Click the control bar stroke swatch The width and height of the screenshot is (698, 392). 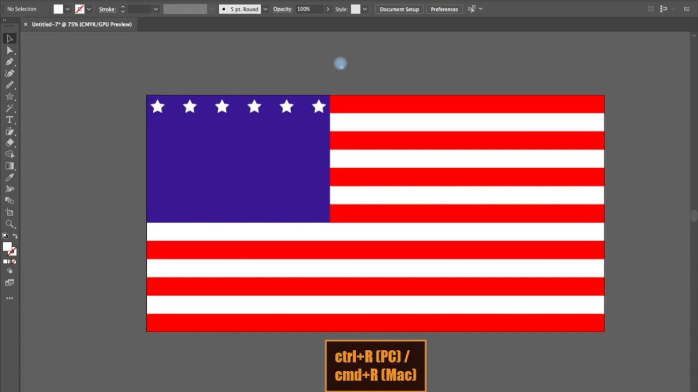[80, 9]
